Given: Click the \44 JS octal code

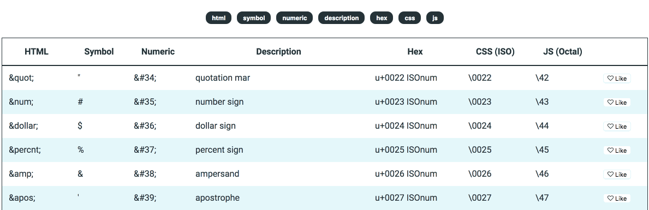Looking at the screenshot, I should click(542, 125).
